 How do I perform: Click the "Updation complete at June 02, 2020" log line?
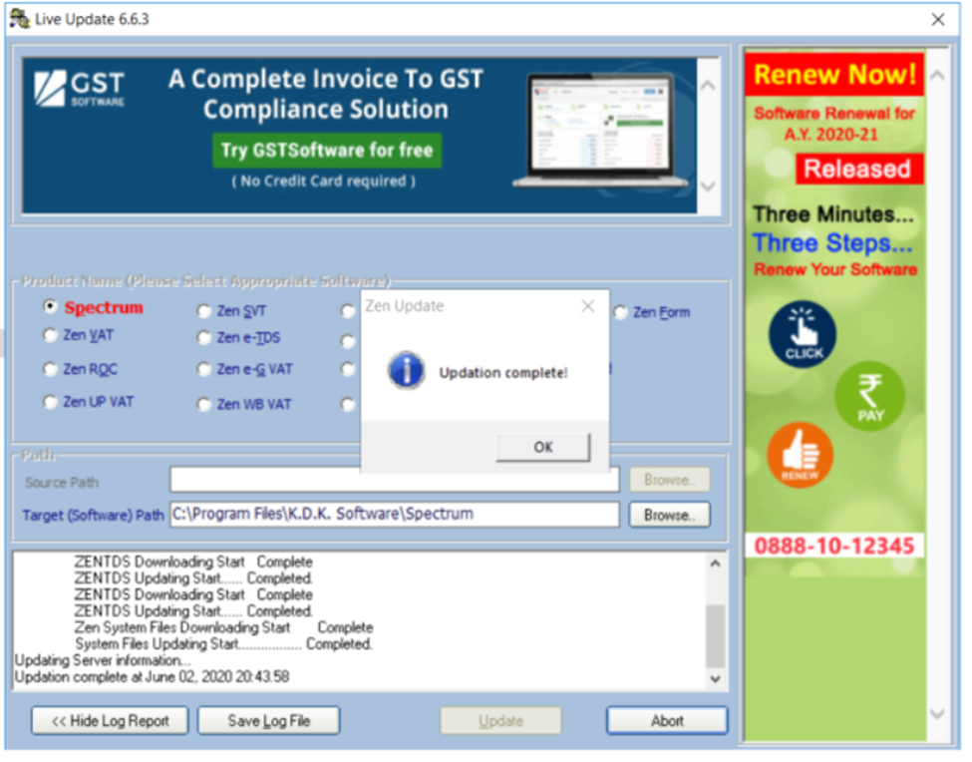152,676
